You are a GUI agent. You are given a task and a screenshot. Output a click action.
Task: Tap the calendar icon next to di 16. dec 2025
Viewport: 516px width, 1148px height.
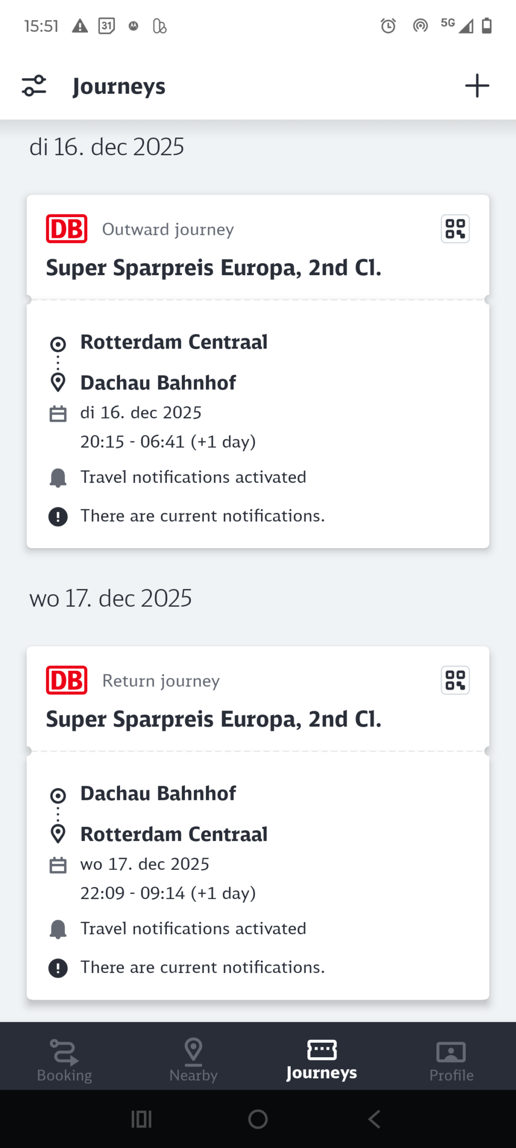[58, 412]
